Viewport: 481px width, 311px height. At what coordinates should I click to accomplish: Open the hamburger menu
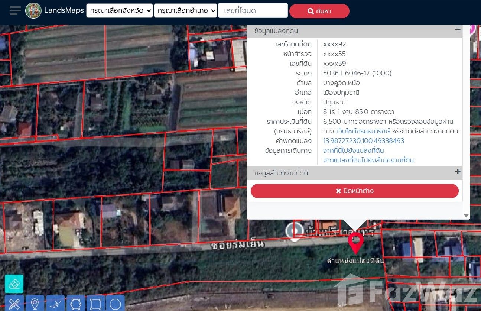pyautogui.click(x=15, y=11)
